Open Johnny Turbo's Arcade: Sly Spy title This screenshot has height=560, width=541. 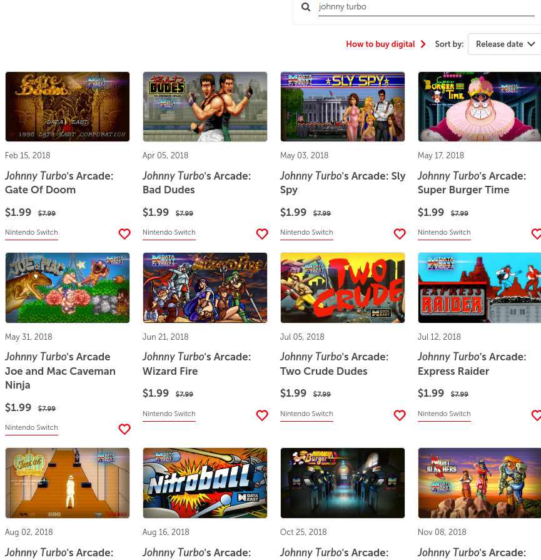(343, 183)
